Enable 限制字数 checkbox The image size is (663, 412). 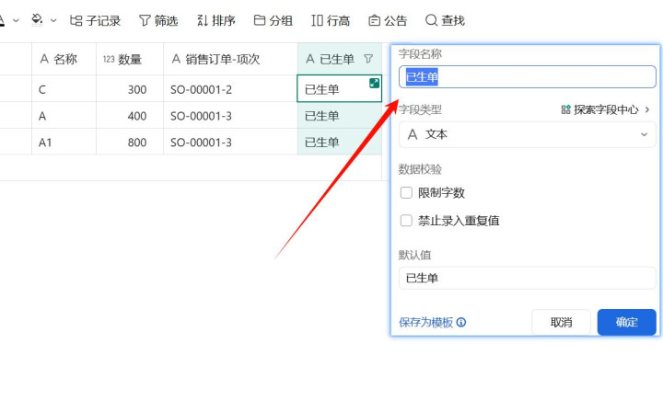tap(406, 192)
